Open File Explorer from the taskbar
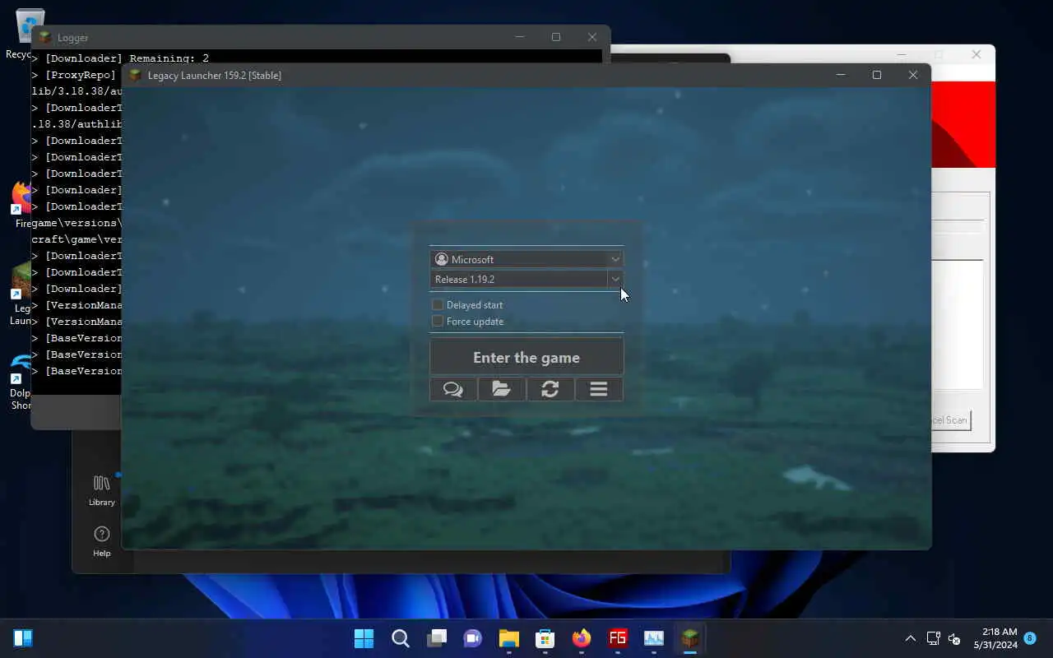 coord(508,638)
